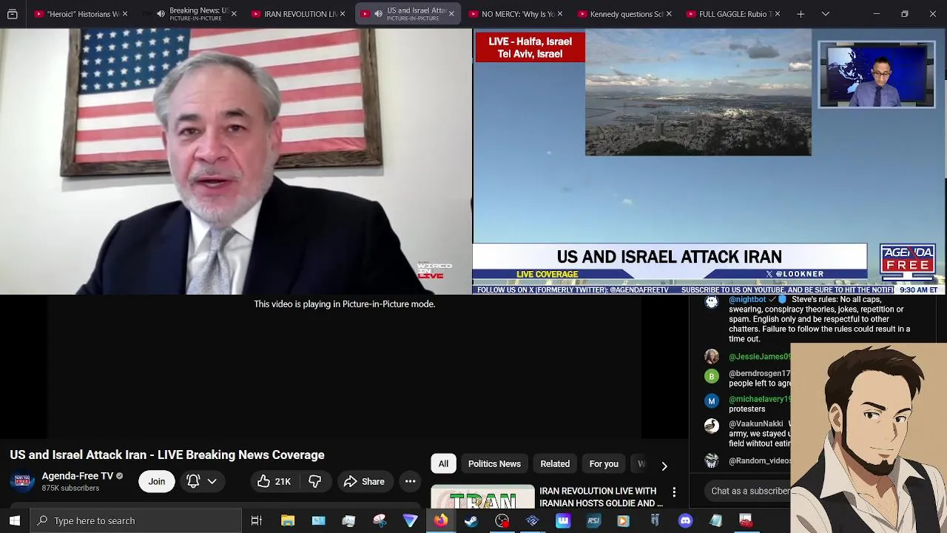Switch to 'IRAN REVOLUTION LIVE' tab
Screen dimensions: 947x533
(300, 14)
